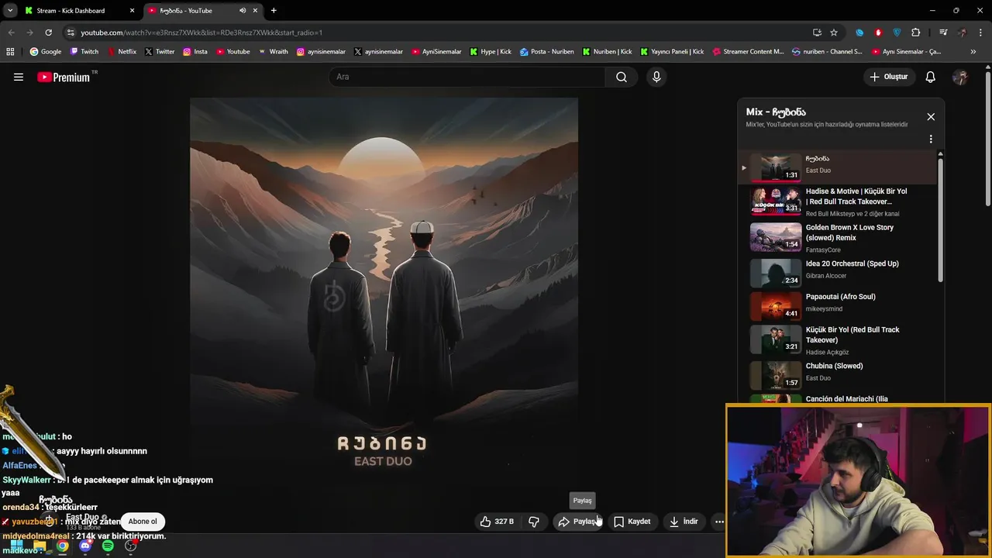Expand hidden bookmarks chevron

[x=973, y=52]
